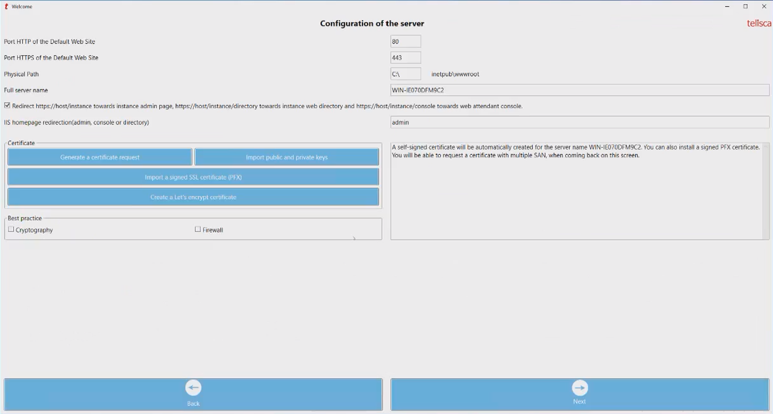The image size is (773, 414).
Task: Click the Back arrow icon
Action: 193,388
